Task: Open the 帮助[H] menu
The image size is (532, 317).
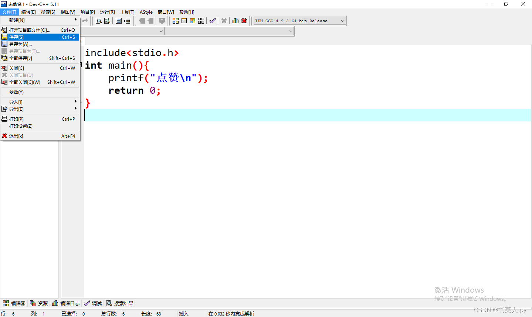Action: point(187,12)
